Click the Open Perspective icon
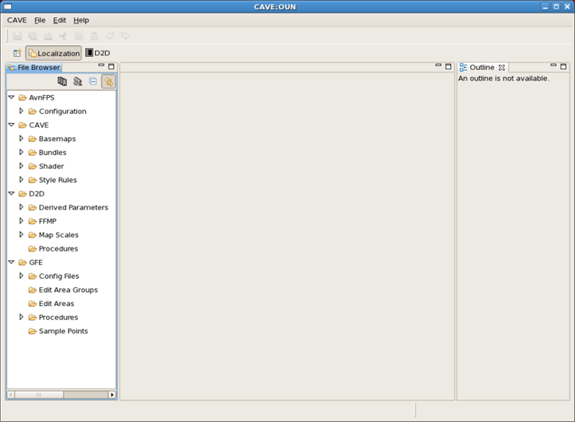Viewport: 575px width, 422px height. point(17,53)
